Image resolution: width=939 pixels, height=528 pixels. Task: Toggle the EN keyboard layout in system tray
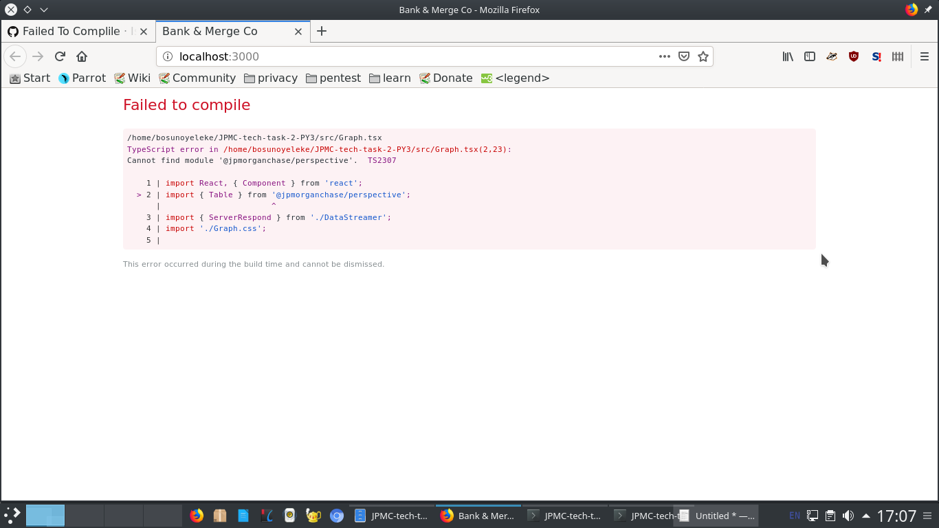tap(794, 515)
